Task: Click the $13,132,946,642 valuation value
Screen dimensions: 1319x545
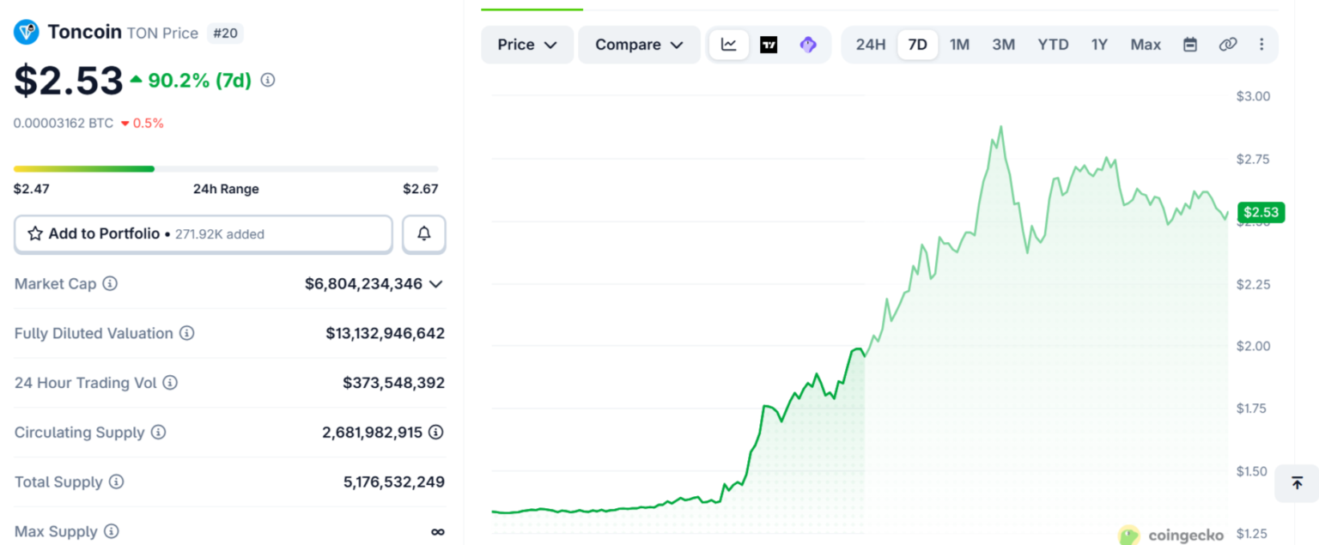Action: (x=386, y=333)
